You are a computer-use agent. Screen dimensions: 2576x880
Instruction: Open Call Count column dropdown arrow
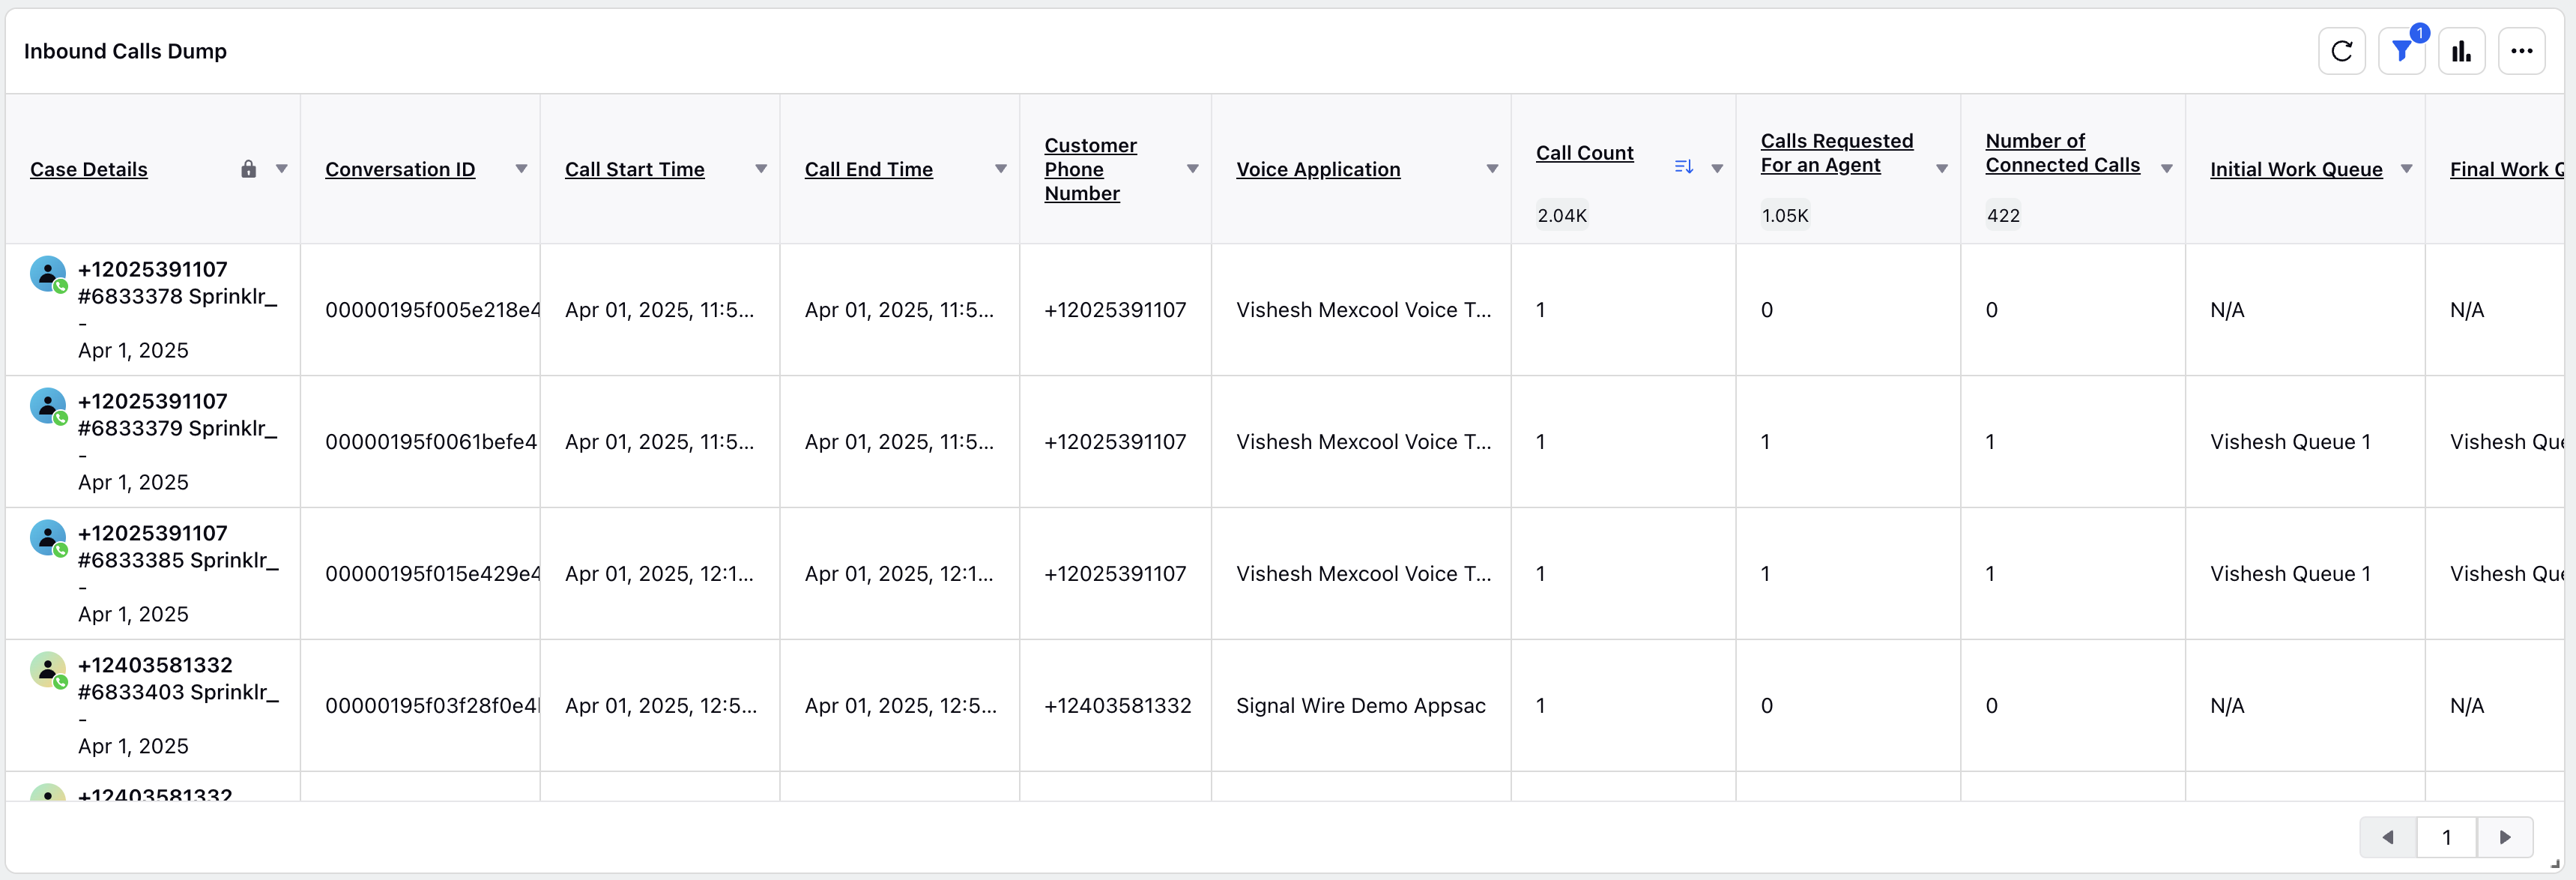(1717, 169)
